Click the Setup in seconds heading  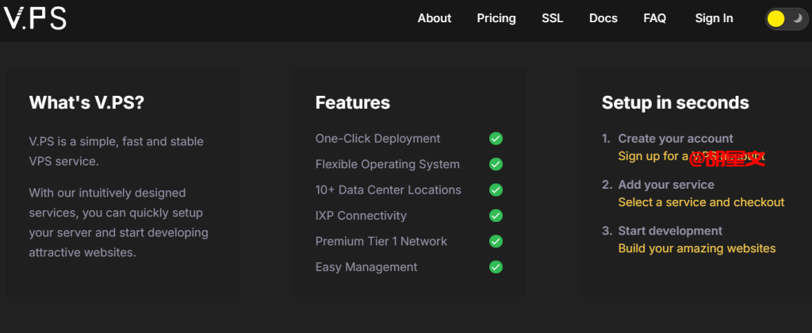[x=675, y=102]
